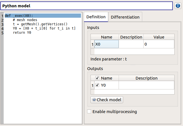Click the inputs Value column header
Viewport: 183px width, 126px height.
[x=159, y=37]
